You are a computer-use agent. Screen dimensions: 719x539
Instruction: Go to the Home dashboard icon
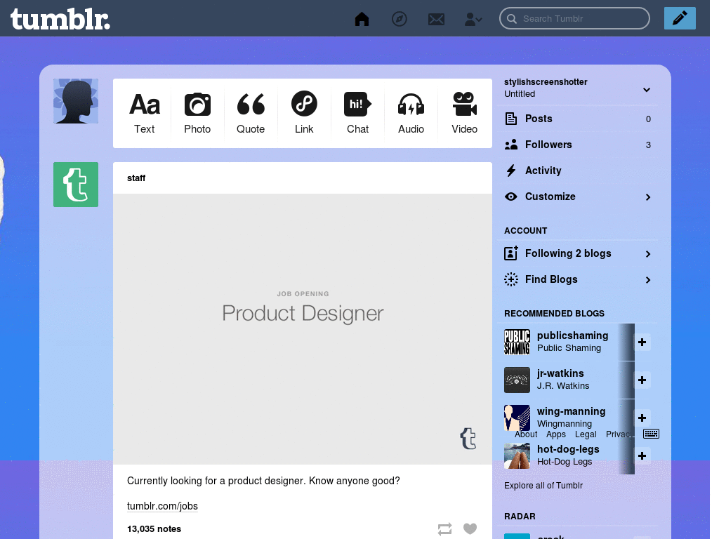point(362,19)
